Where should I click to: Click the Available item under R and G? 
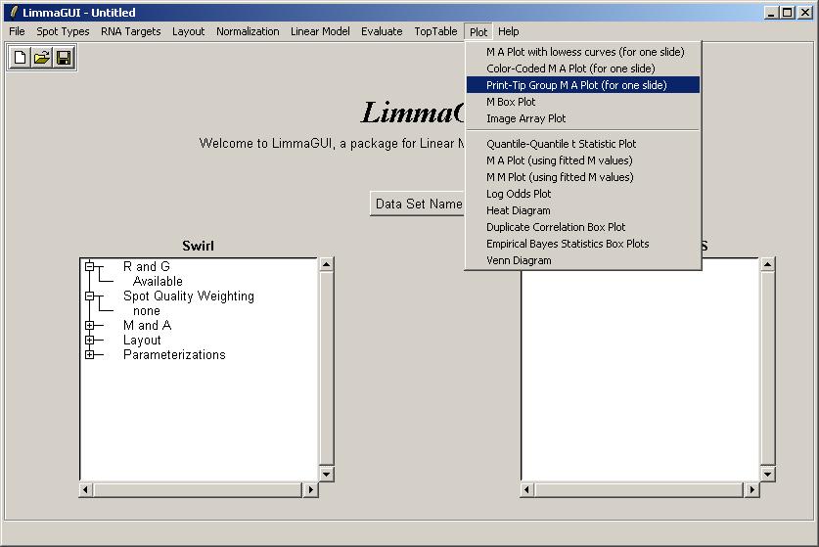(158, 281)
